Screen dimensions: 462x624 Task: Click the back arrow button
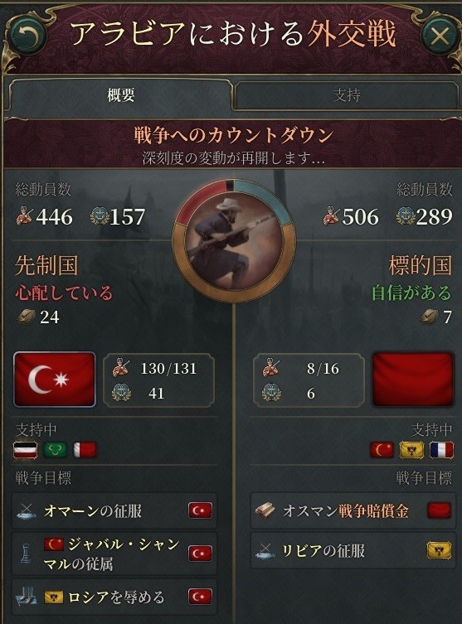click(x=28, y=36)
